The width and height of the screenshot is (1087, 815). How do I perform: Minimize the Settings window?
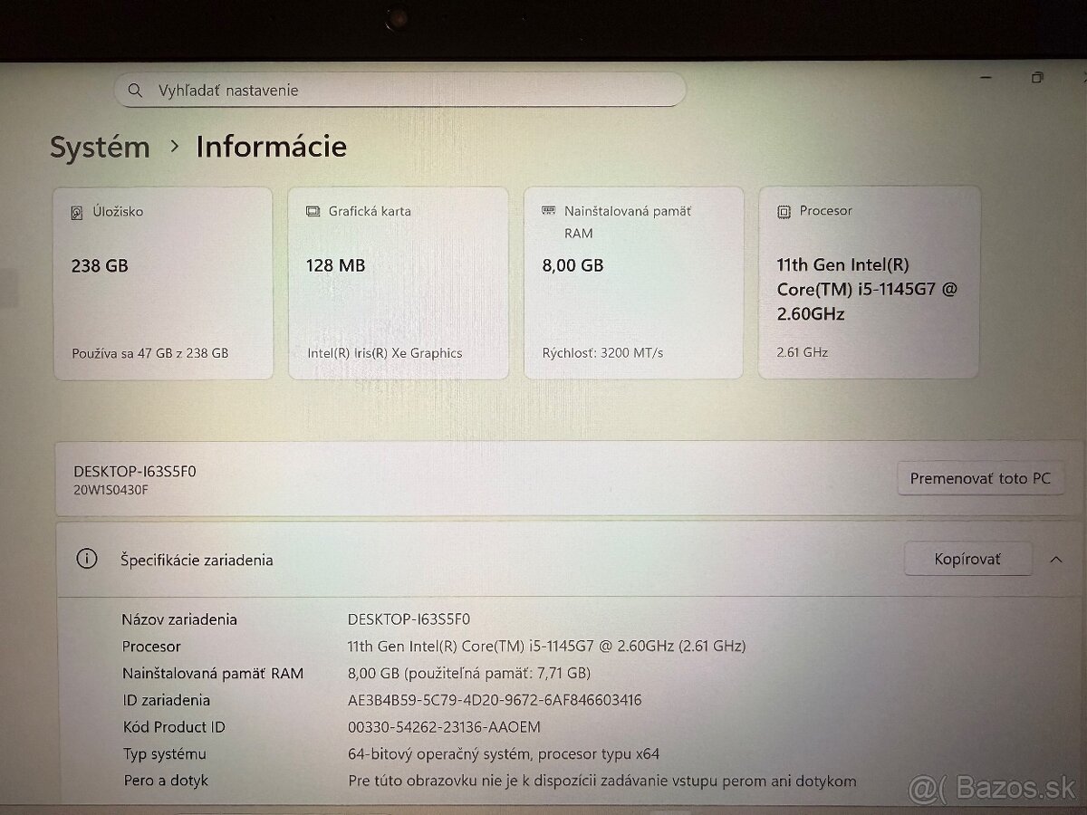coord(986,79)
